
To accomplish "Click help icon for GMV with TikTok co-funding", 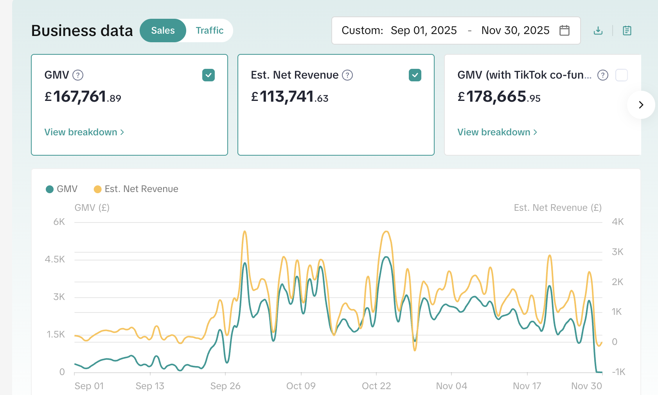I will [x=602, y=75].
